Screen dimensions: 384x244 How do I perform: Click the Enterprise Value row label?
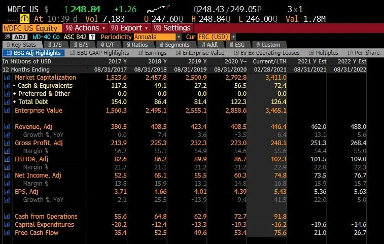(x=39, y=110)
